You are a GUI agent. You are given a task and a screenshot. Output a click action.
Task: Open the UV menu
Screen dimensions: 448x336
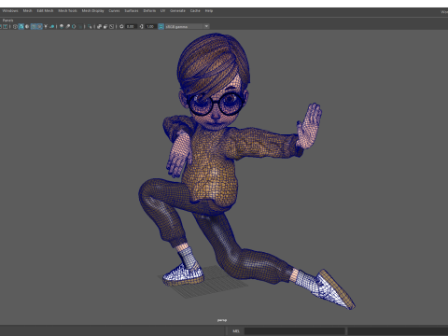tap(162, 11)
